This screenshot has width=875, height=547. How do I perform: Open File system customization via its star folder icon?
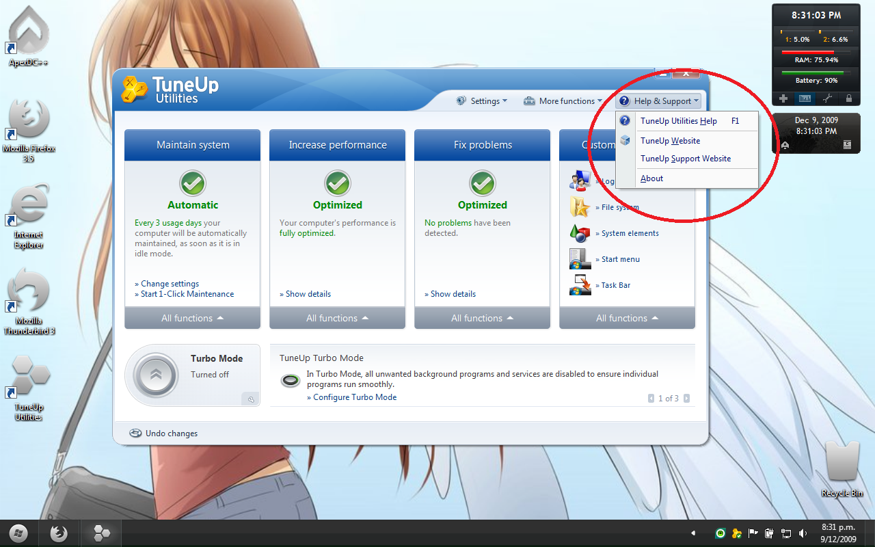pos(580,206)
